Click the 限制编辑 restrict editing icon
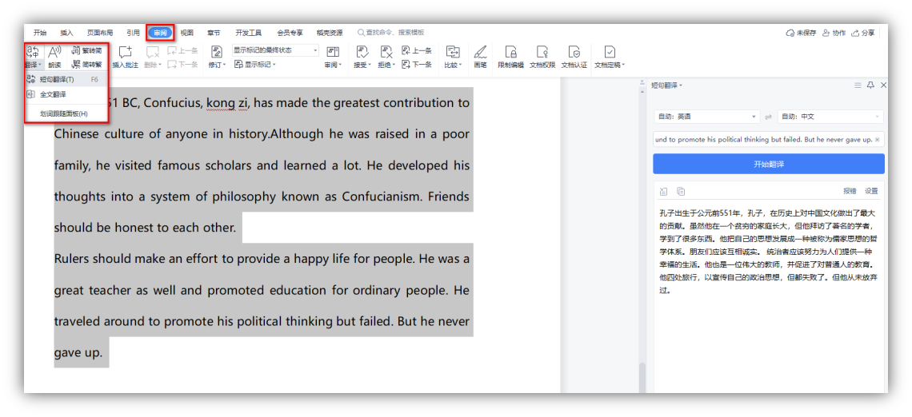This screenshot has height=417, width=912. click(510, 55)
